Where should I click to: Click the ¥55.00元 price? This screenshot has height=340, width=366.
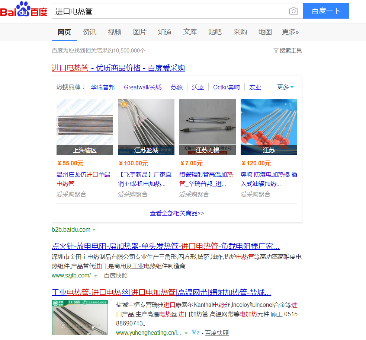tap(70, 163)
